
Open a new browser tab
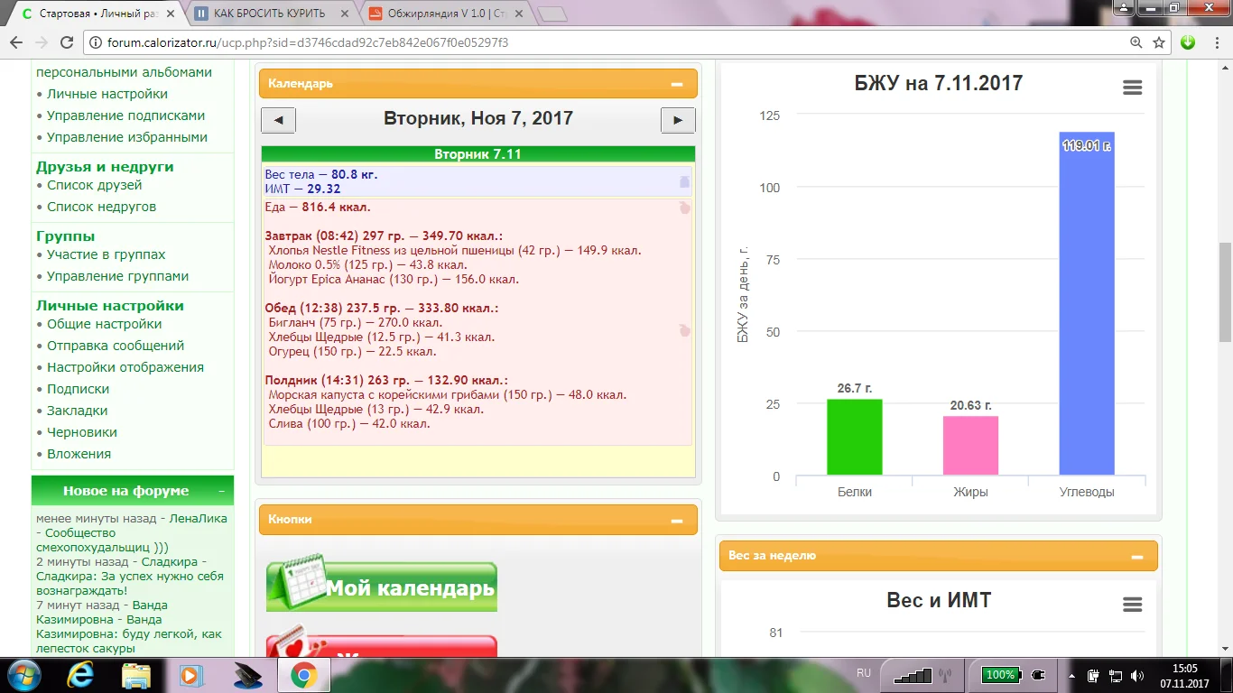(552, 14)
